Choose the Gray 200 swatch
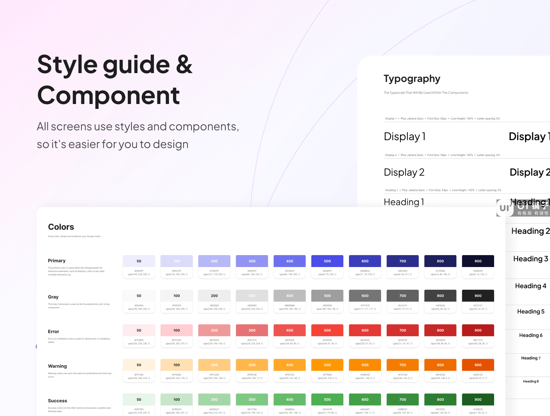The width and height of the screenshot is (550, 416). [x=214, y=301]
